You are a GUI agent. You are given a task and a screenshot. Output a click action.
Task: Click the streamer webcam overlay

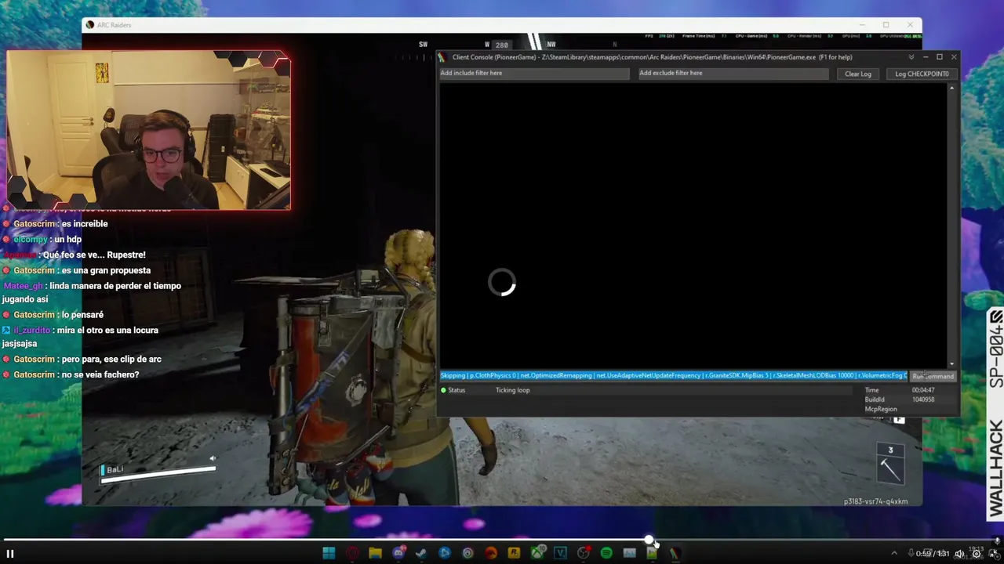pyautogui.click(x=149, y=131)
